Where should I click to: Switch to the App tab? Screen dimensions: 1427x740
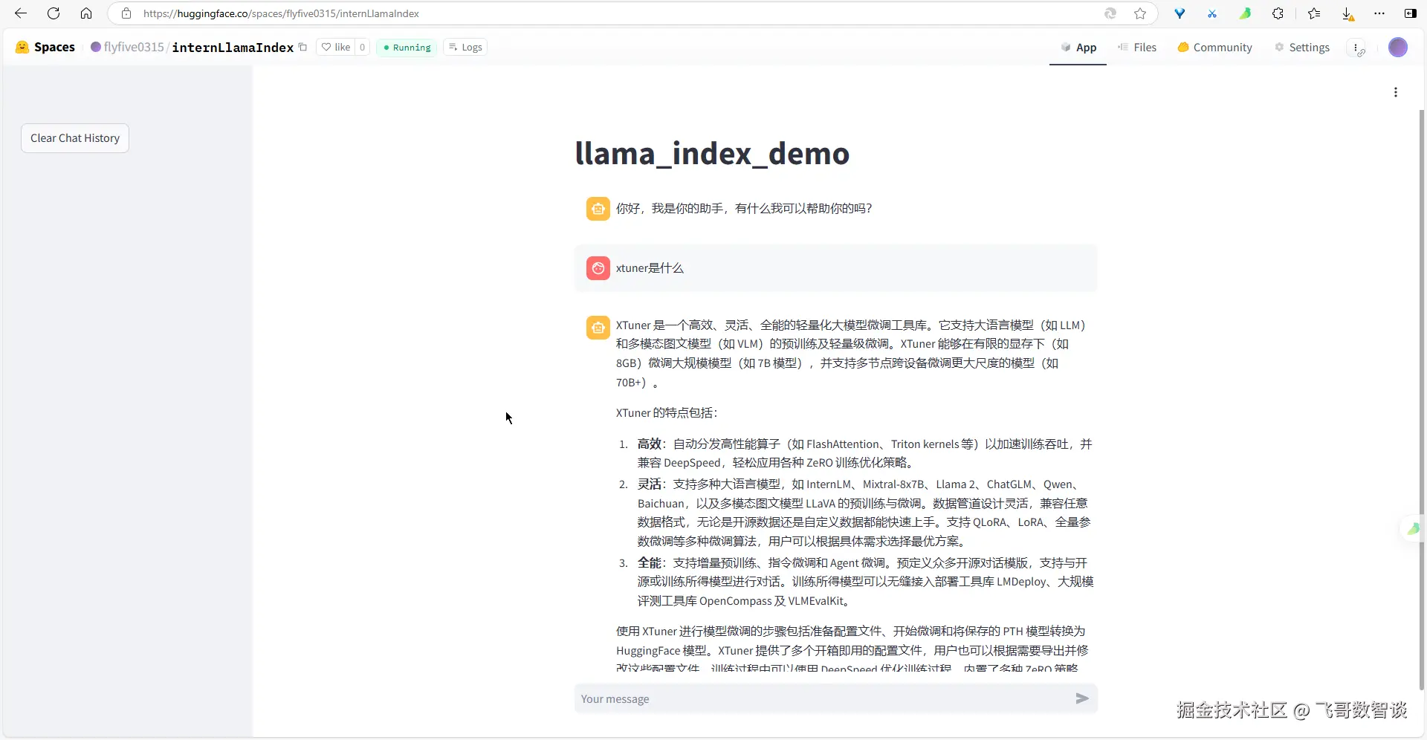coord(1078,47)
